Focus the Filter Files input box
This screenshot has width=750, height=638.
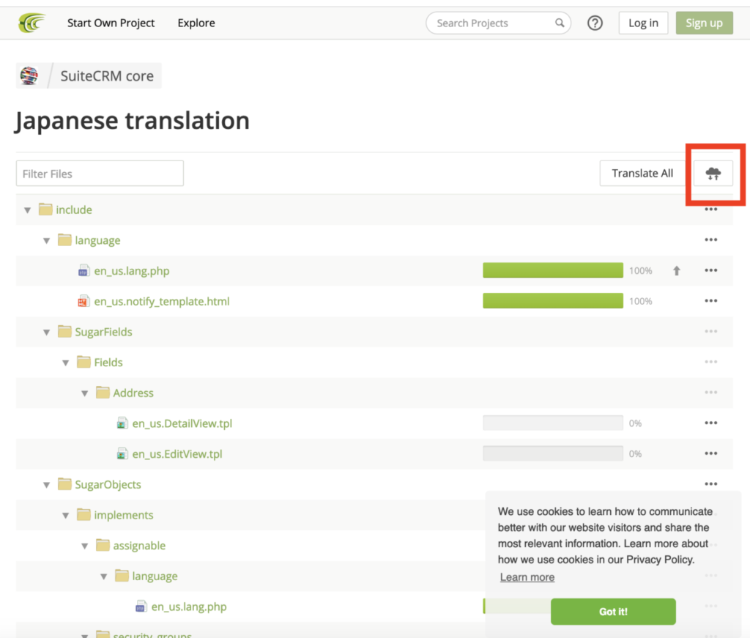pos(100,173)
